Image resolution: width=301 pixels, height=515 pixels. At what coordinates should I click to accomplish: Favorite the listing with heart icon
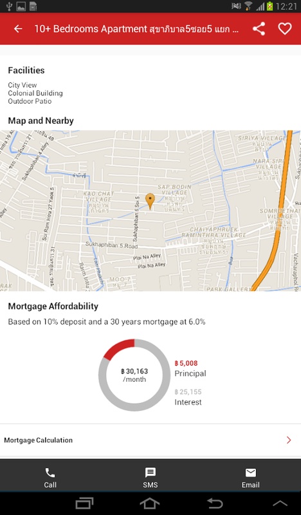pos(284,29)
